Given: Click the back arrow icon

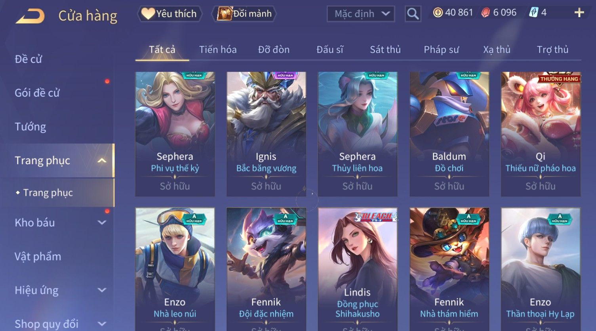Looking at the screenshot, I should click(30, 16).
